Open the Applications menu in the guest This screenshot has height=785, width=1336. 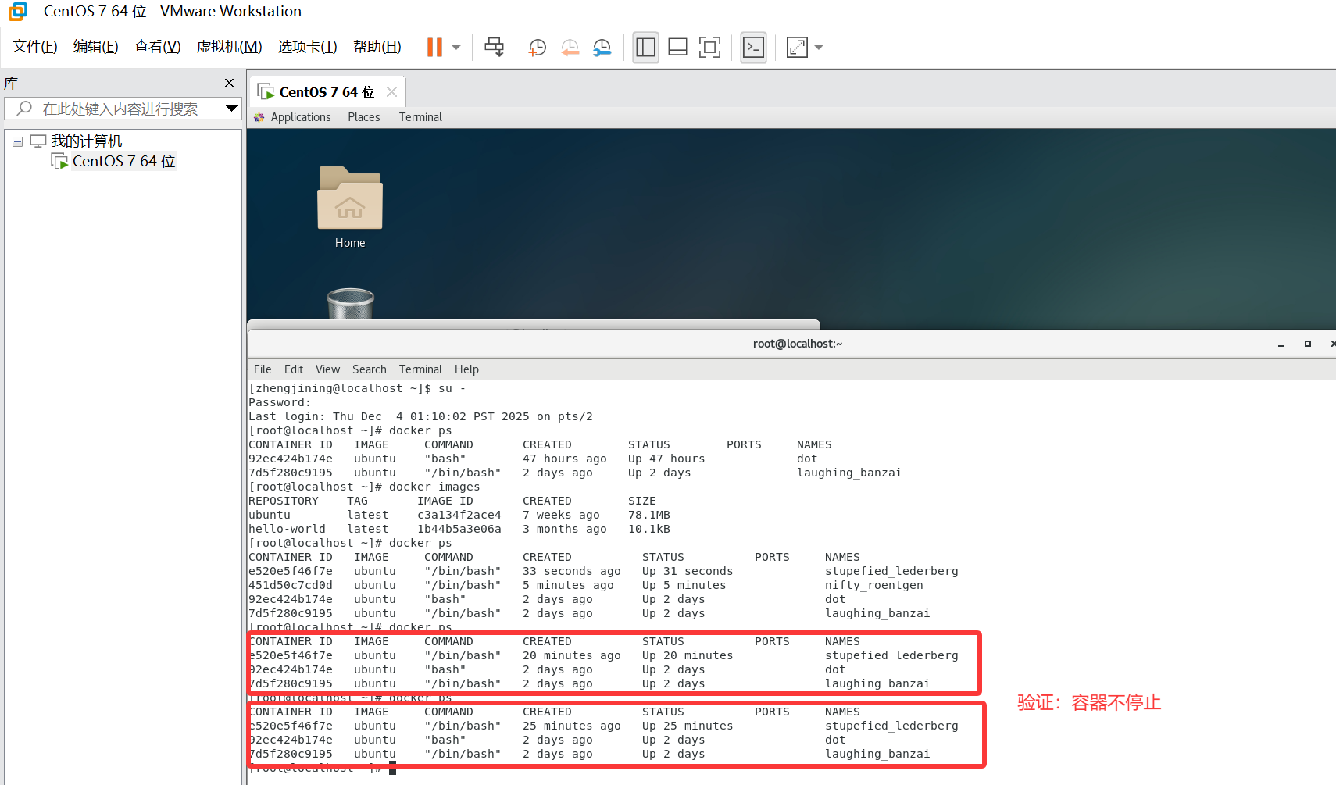(x=301, y=117)
